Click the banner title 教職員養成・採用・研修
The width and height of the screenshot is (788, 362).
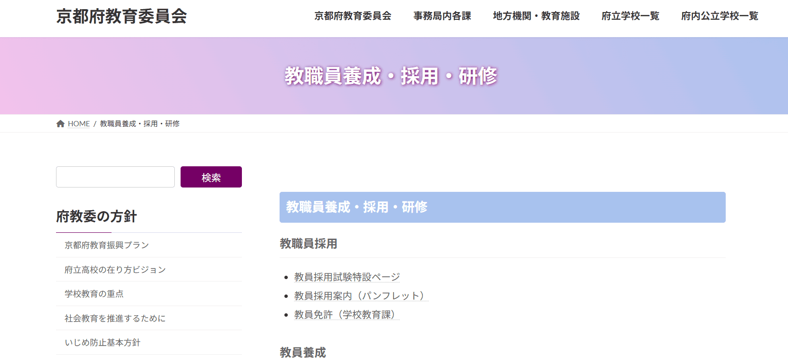pos(391,76)
